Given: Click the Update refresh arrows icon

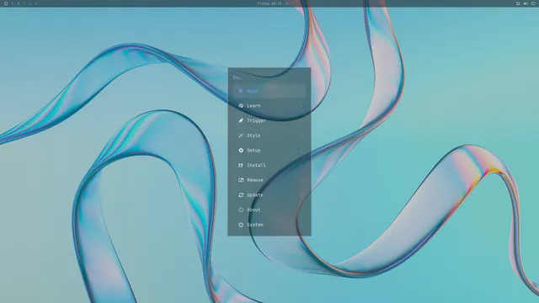Looking at the screenshot, I should click(x=241, y=194).
